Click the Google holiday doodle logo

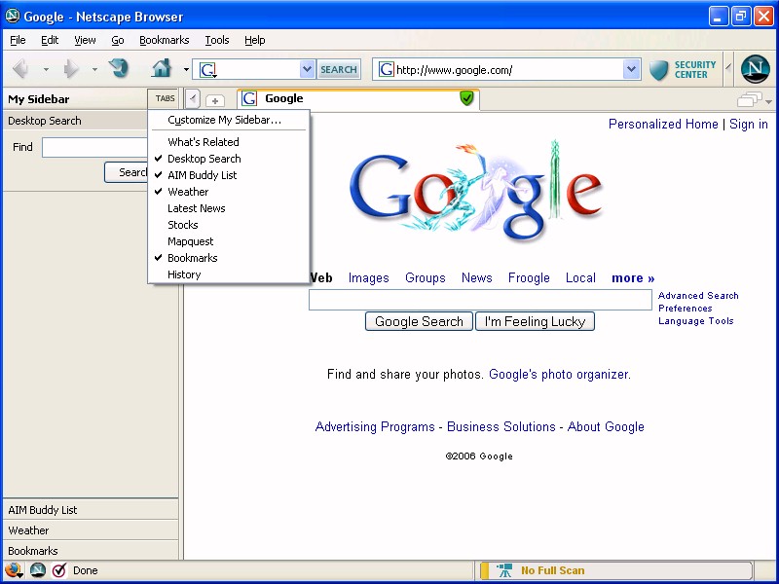click(476, 190)
